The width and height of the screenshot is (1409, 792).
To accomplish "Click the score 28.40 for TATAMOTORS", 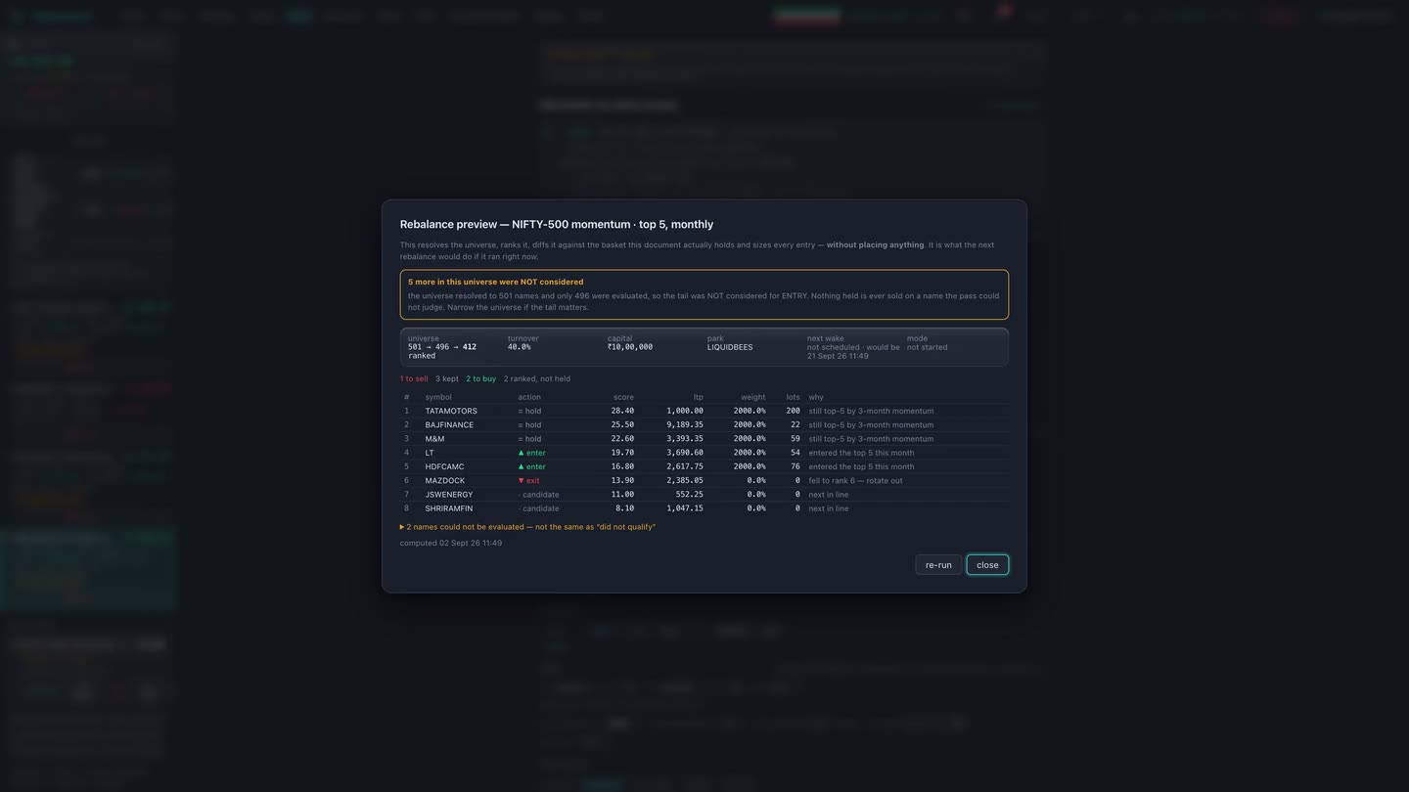I will click(622, 411).
